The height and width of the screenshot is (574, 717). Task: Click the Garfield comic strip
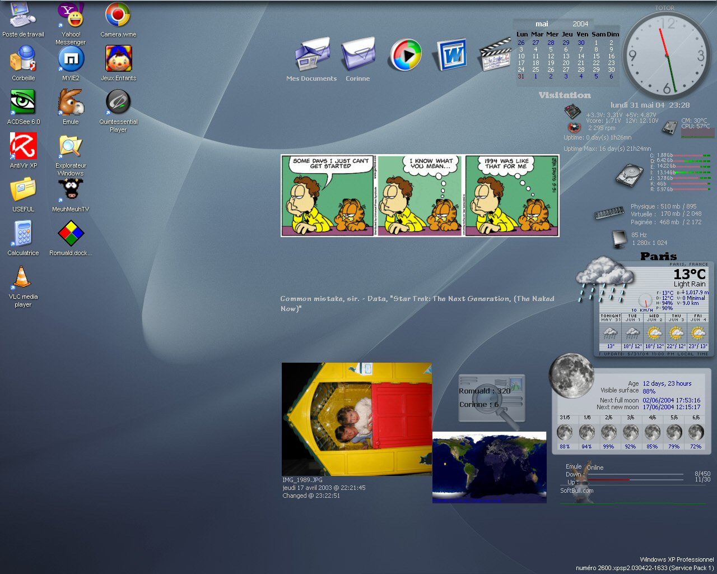(x=420, y=196)
